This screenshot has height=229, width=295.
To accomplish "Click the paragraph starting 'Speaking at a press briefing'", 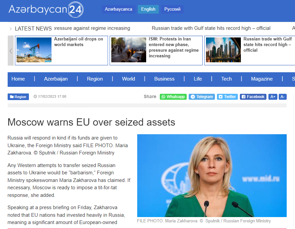I will 66,215.
